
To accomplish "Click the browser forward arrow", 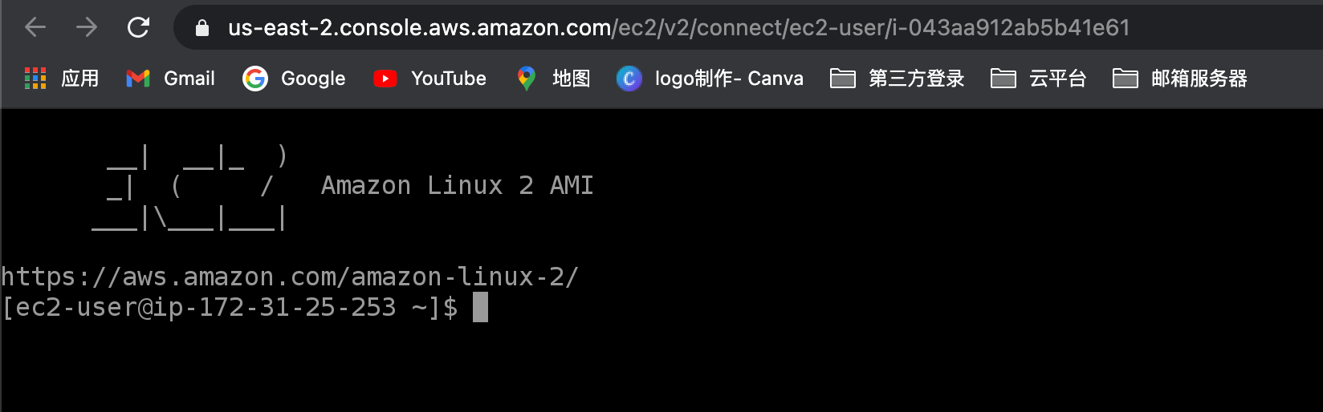I will point(87,27).
